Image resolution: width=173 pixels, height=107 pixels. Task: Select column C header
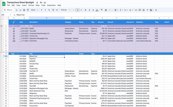47,18
